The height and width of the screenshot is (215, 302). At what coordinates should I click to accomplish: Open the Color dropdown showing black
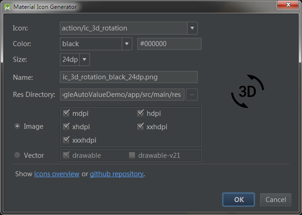point(127,44)
